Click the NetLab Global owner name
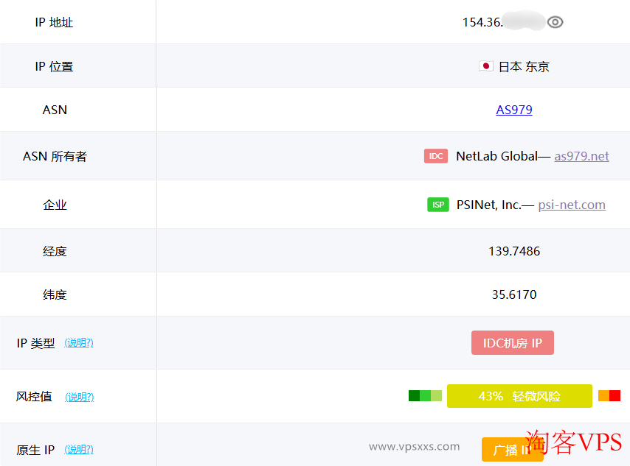The width and height of the screenshot is (630, 466). 496,156
